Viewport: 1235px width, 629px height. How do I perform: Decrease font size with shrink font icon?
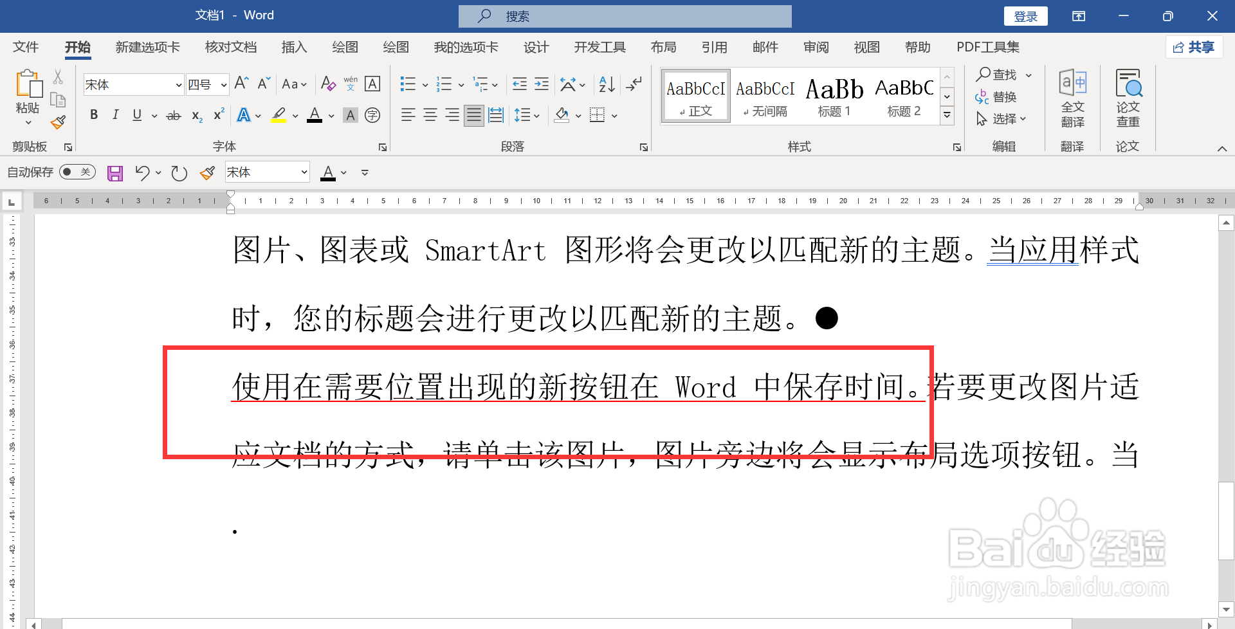264,84
